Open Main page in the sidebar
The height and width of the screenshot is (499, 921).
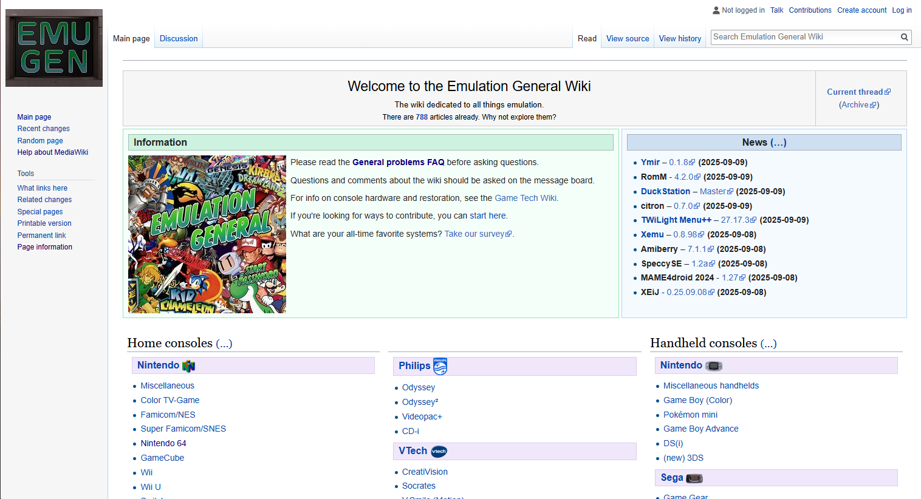point(34,117)
